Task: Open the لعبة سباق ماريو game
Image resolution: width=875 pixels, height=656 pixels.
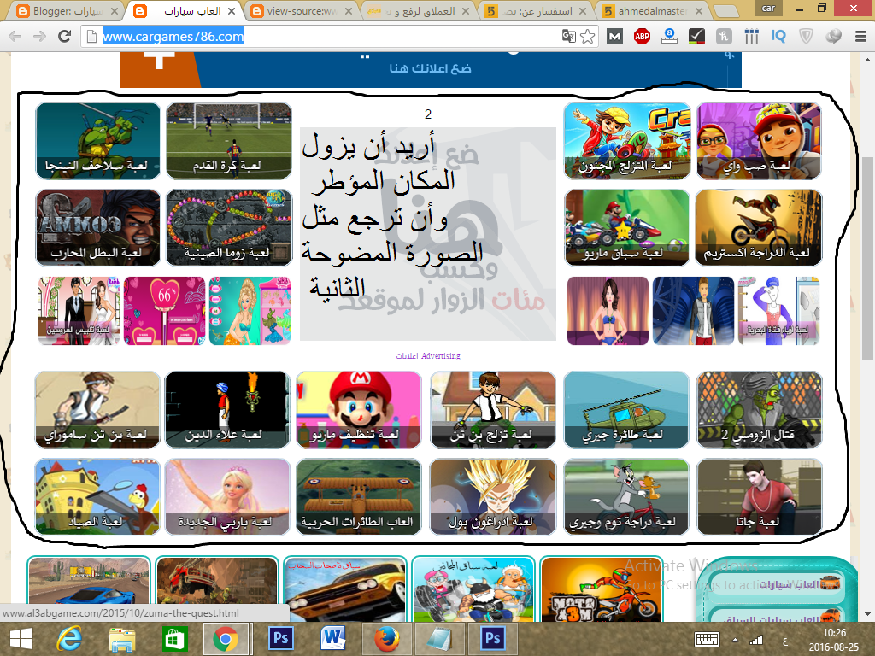Action: (x=626, y=227)
